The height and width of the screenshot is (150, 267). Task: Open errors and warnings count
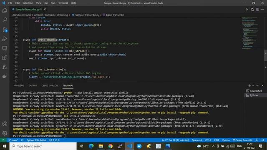54,140
